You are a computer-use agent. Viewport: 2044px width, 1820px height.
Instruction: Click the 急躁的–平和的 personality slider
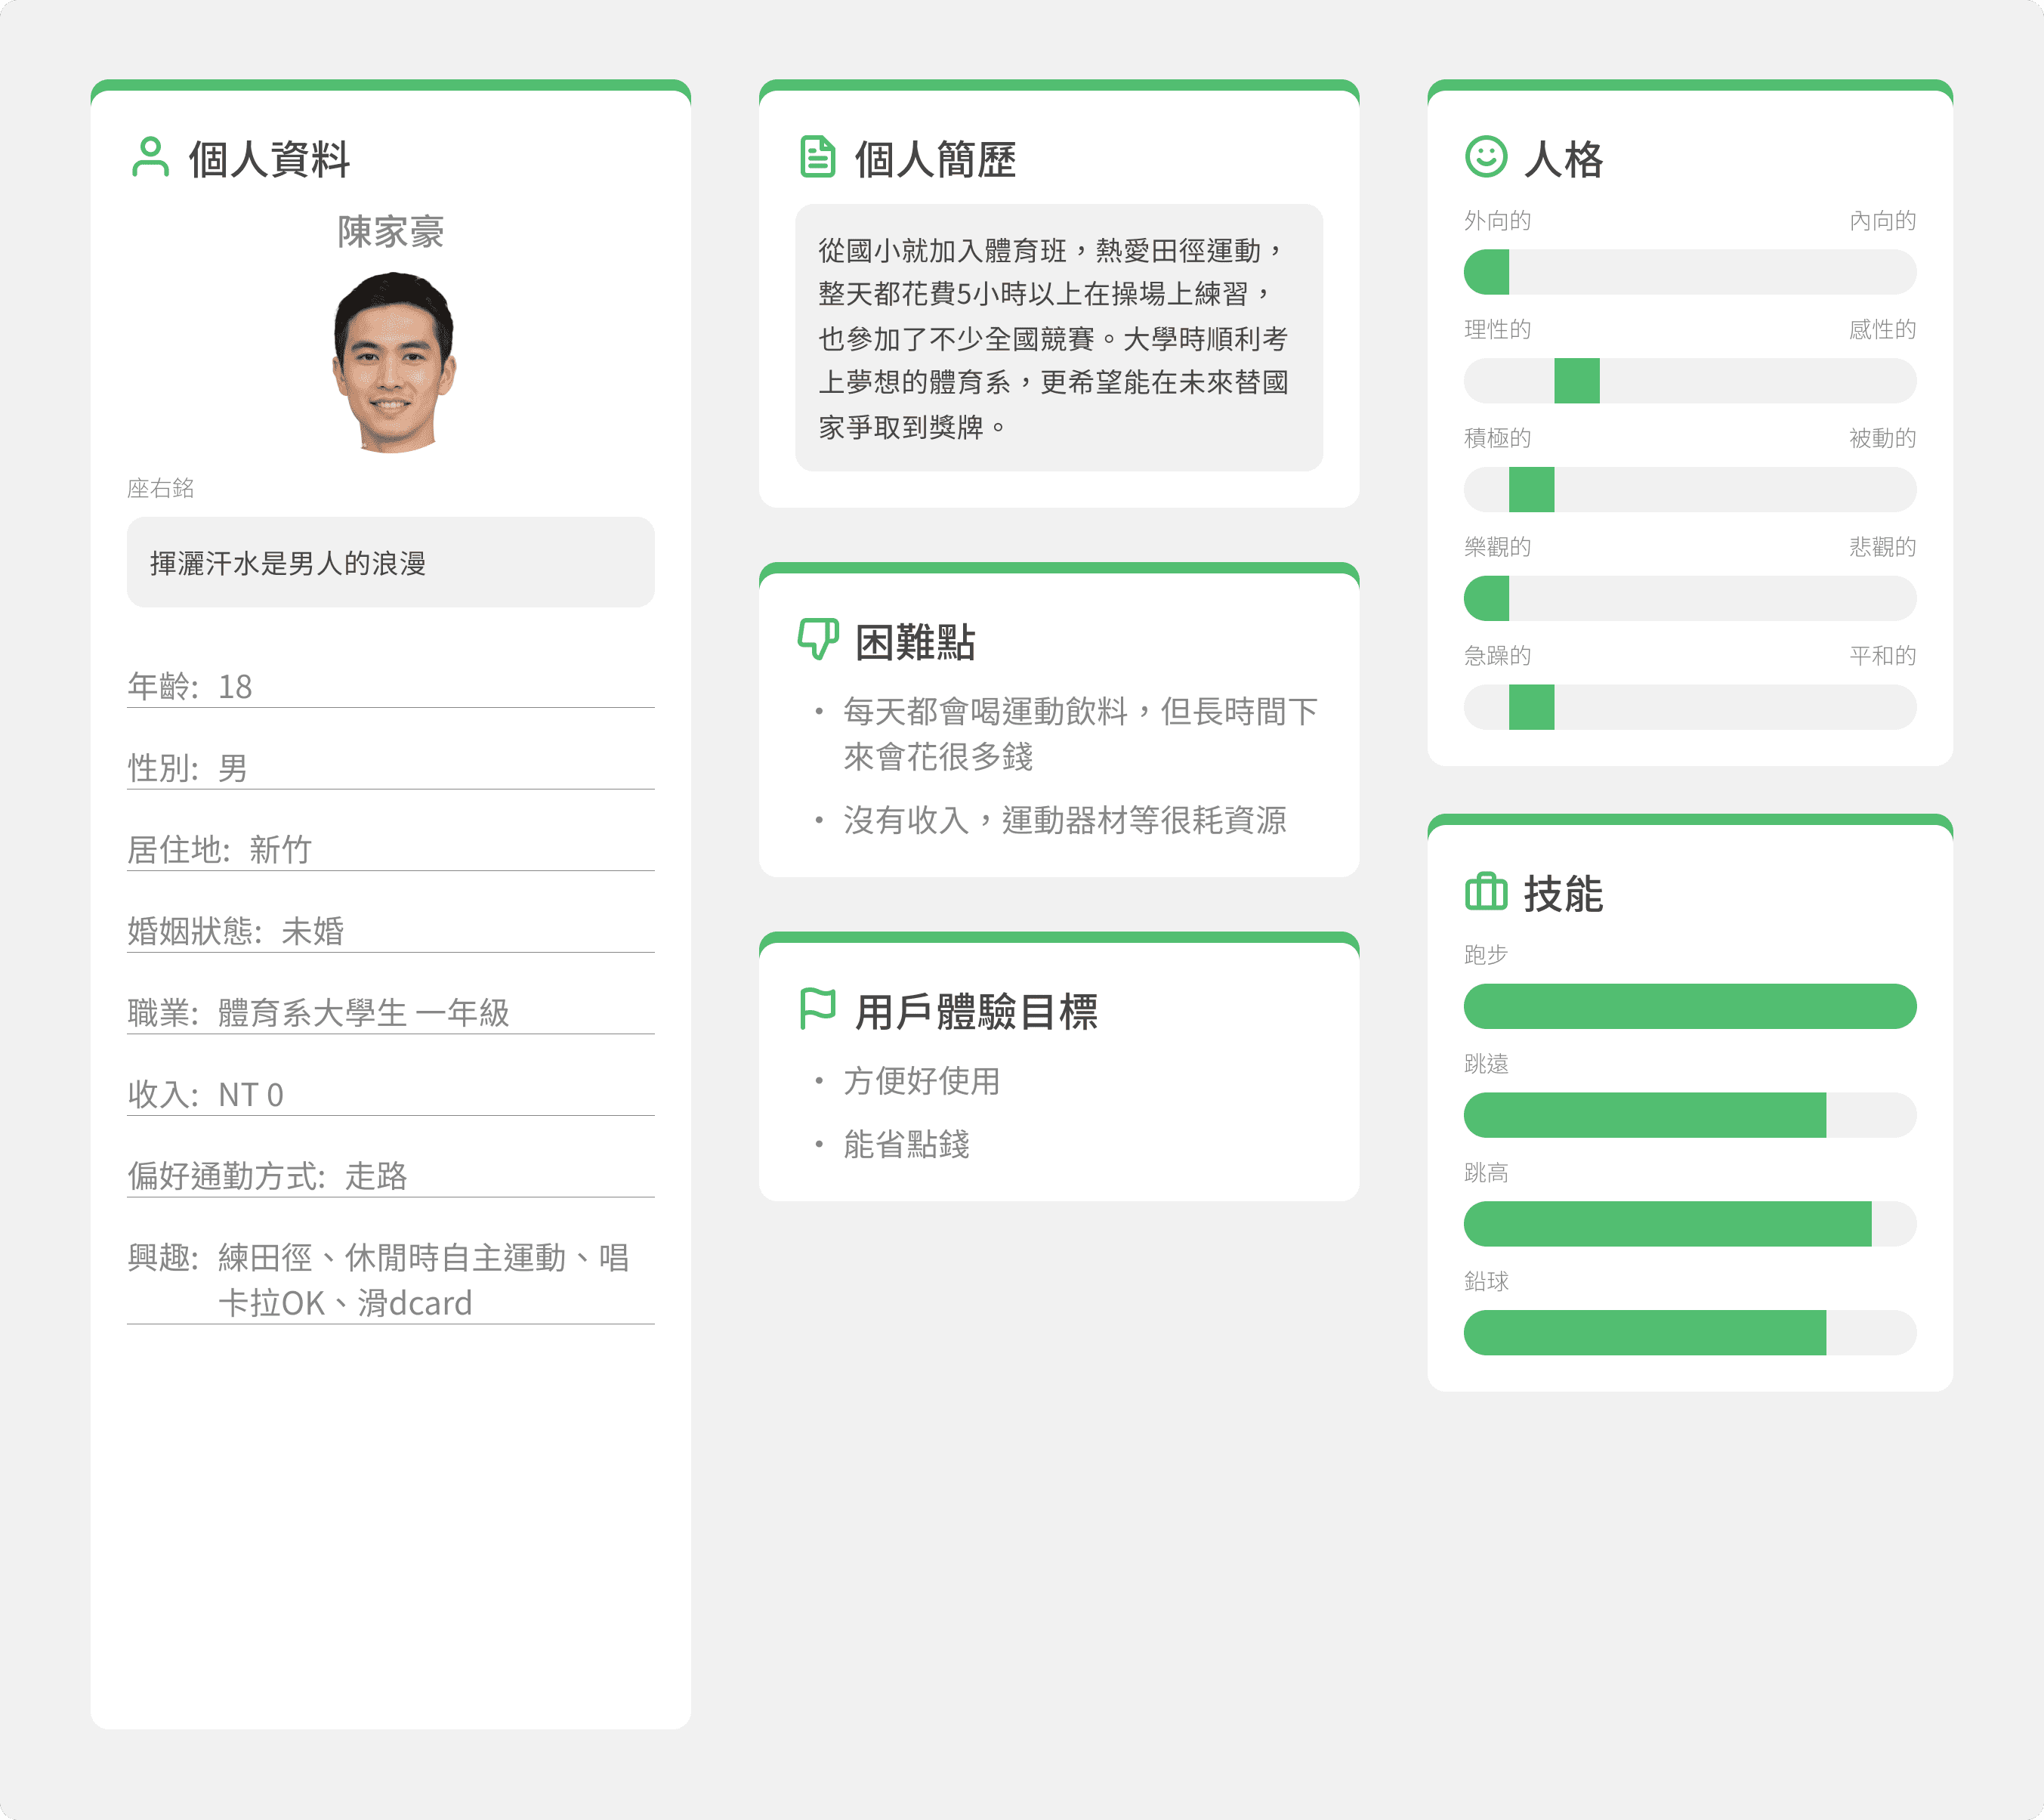(x=1689, y=708)
